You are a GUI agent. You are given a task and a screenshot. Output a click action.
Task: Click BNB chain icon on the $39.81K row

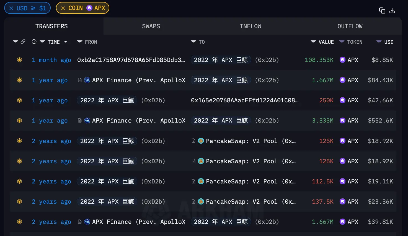pos(19,222)
